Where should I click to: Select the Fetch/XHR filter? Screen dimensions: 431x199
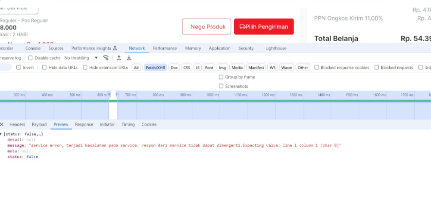tap(156, 67)
